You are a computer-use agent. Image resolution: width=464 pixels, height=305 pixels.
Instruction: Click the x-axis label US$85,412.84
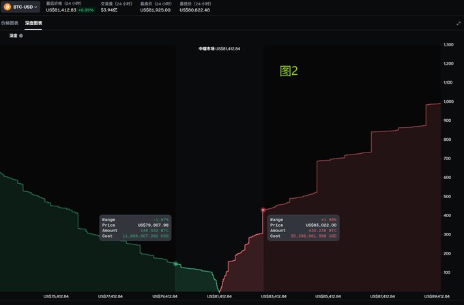tap(328, 296)
